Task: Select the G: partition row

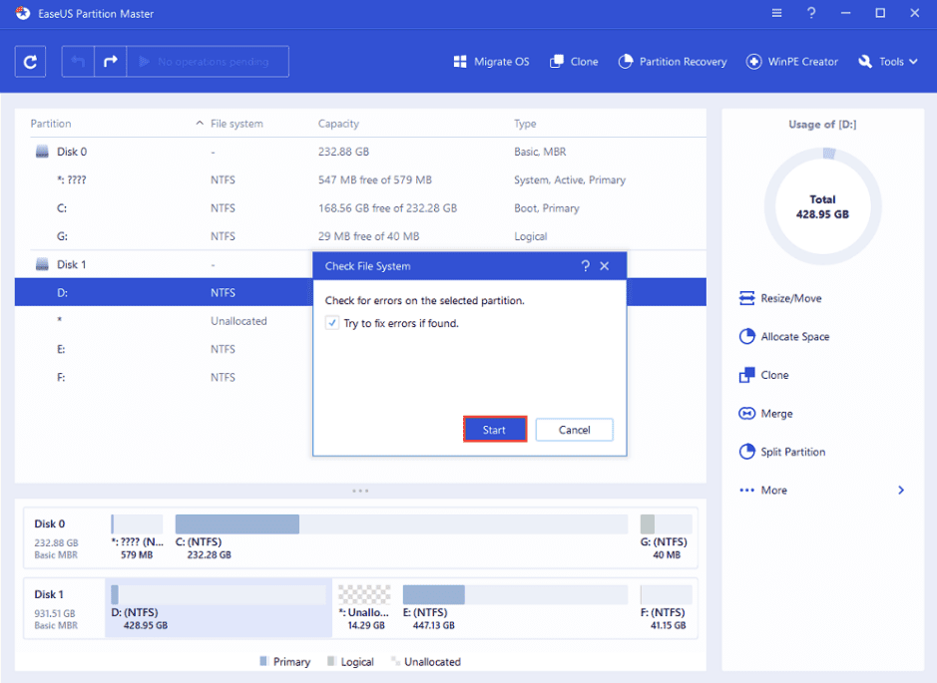Action: pos(360,236)
